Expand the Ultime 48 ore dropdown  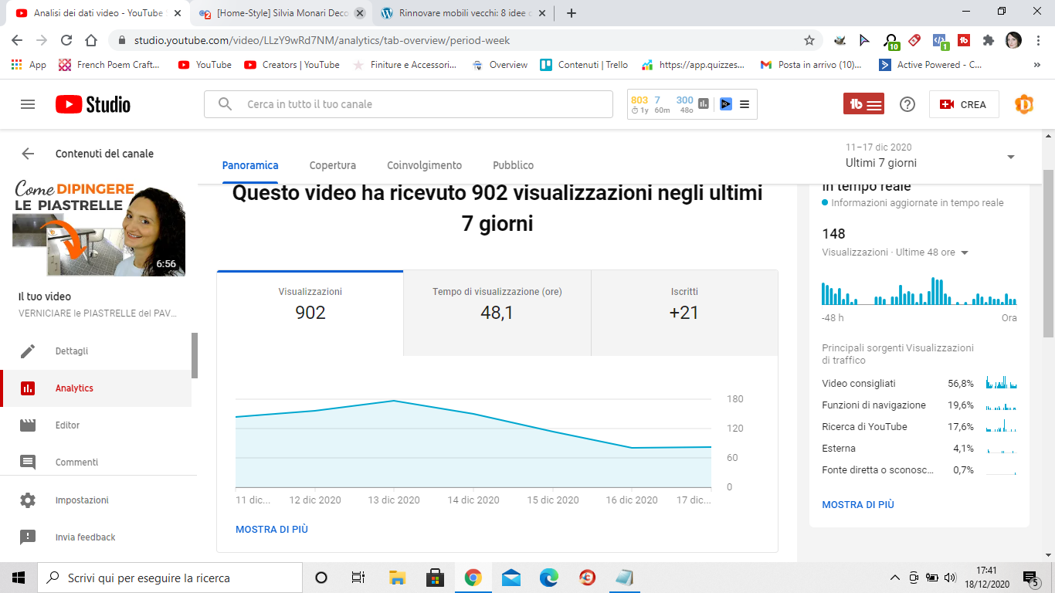(x=965, y=252)
